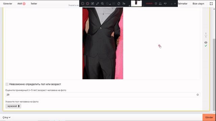Minimize the recorder toolbar
Viewport: 216px width, 121px height.
[x=171, y=4]
